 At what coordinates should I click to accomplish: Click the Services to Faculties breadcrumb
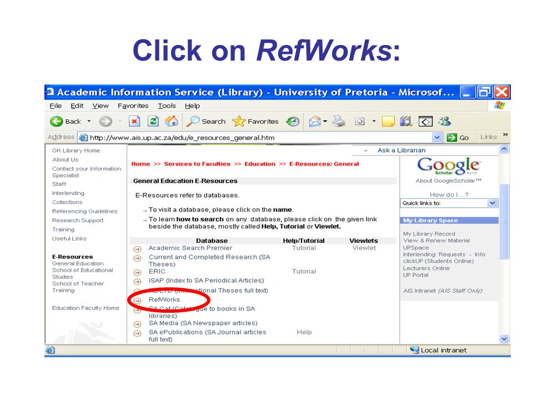click(197, 164)
